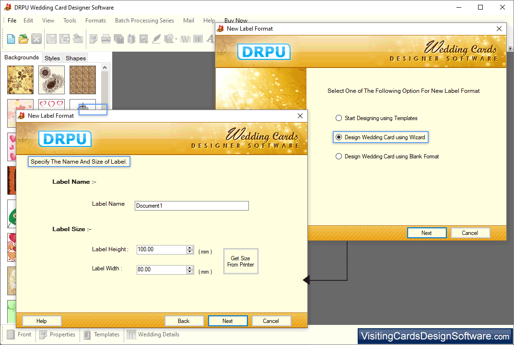Select Start Designing using Templates option
This screenshot has width=514, height=345.
[376, 118]
